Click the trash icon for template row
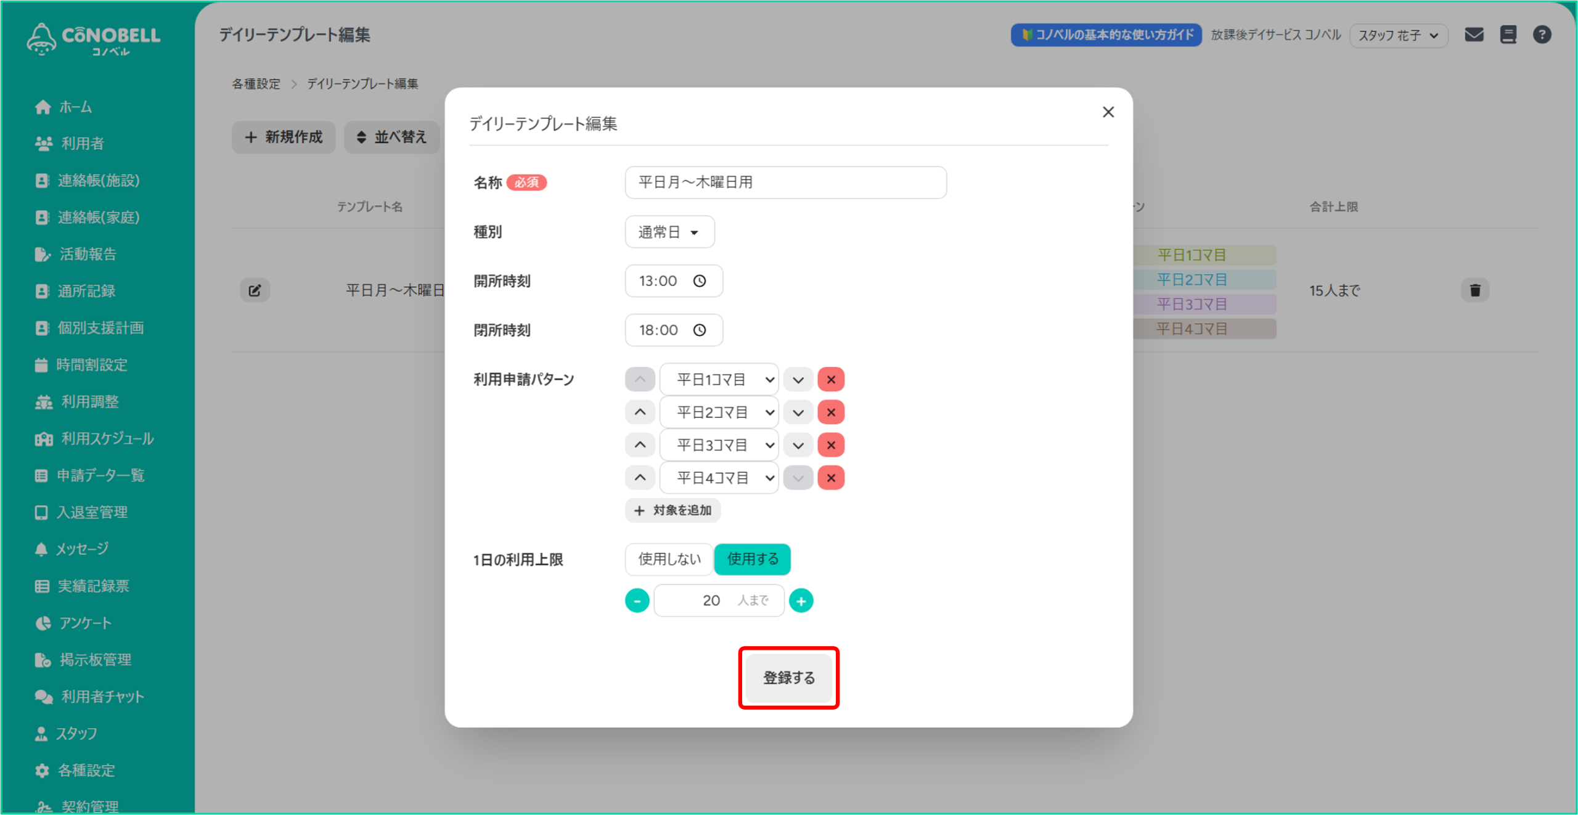Screen dimensions: 1578x815 1474,290
